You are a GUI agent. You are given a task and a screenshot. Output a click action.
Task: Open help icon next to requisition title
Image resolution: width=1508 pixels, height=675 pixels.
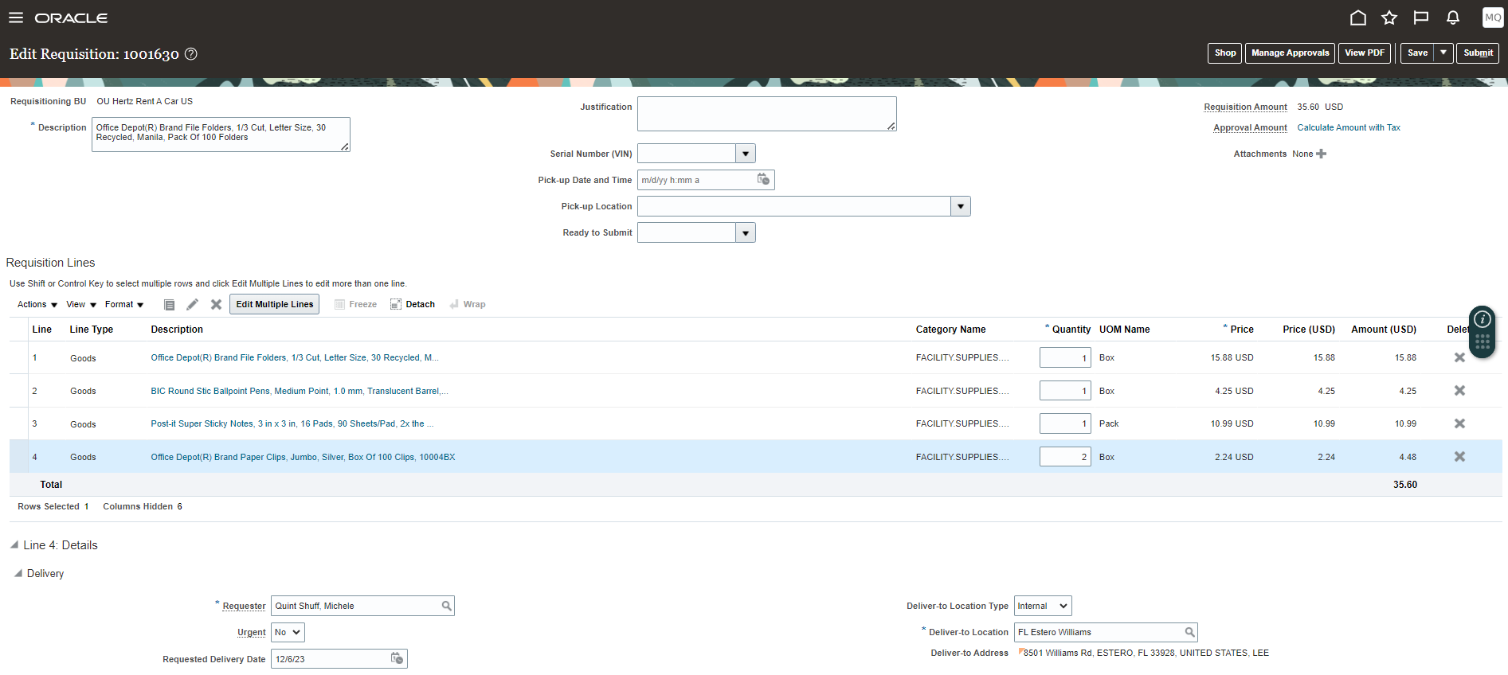191,54
